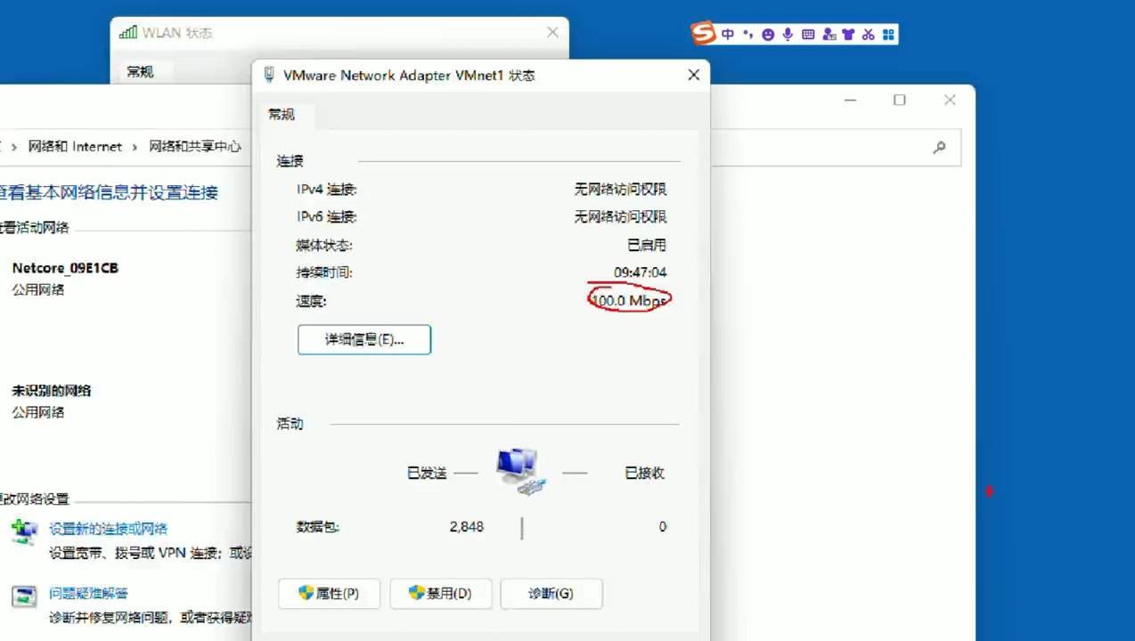Image resolution: width=1135 pixels, height=641 pixels.
Task: Open the Sogou emoji picker
Action: click(x=768, y=33)
